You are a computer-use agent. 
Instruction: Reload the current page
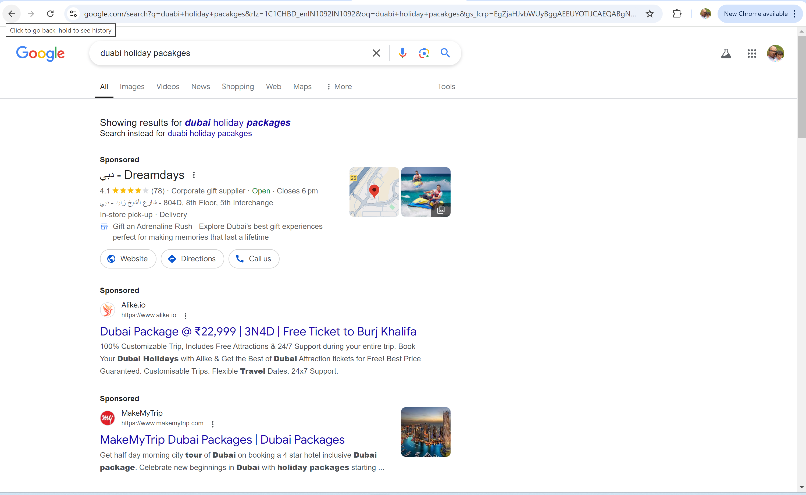pos(50,14)
